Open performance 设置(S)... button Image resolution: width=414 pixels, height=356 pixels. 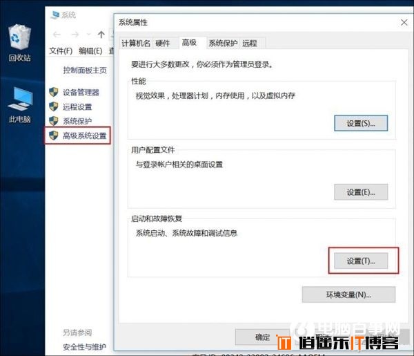point(361,123)
